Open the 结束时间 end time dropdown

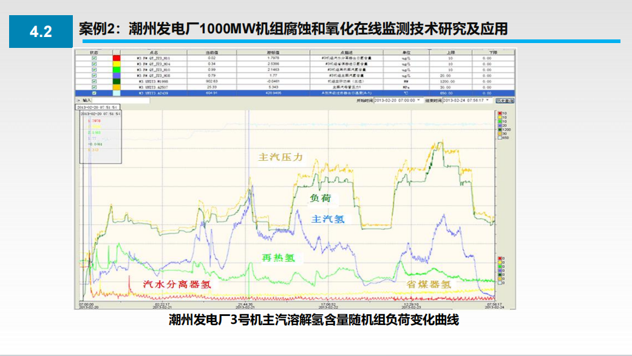tap(488, 100)
